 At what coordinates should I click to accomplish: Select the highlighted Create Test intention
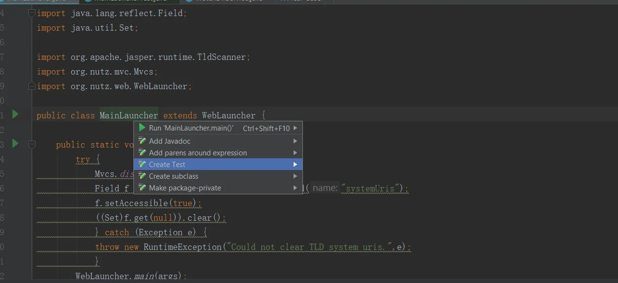218,164
